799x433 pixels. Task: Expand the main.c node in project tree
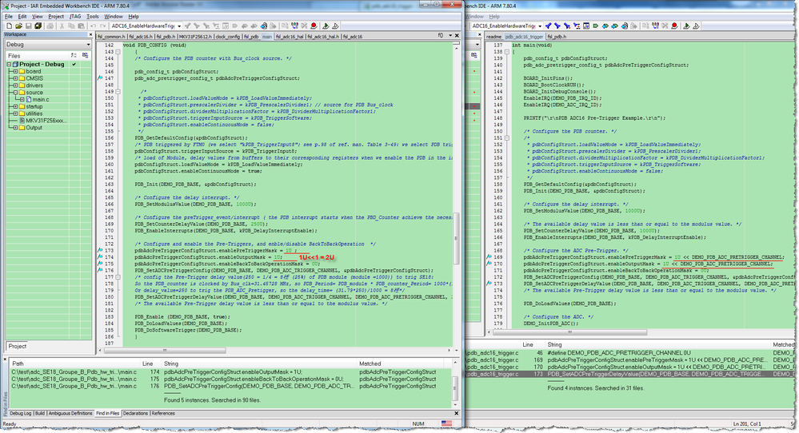point(22,100)
